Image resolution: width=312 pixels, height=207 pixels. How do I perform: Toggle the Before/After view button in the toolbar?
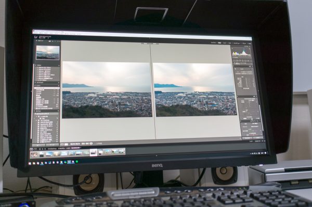coord(66,144)
